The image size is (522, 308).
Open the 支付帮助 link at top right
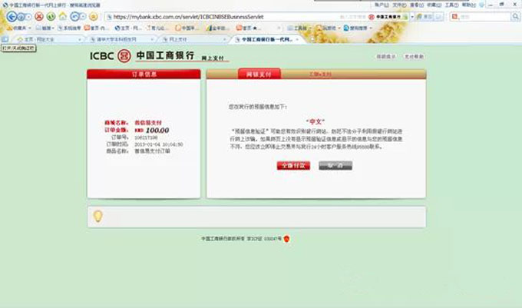pyautogui.click(x=414, y=57)
